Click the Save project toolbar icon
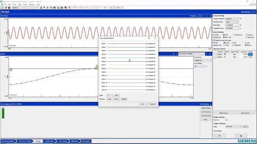Screen dimensions: 257x144 (x=9, y=8)
